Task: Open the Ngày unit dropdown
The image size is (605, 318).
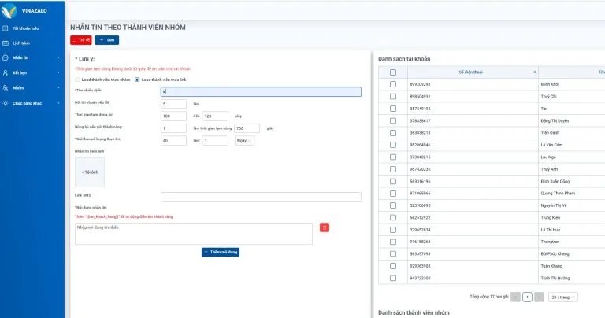Action: coord(244,141)
